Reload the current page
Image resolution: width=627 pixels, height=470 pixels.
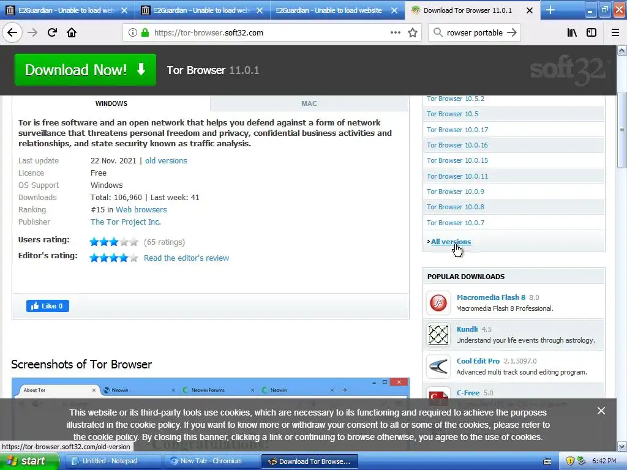[x=52, y=33]
